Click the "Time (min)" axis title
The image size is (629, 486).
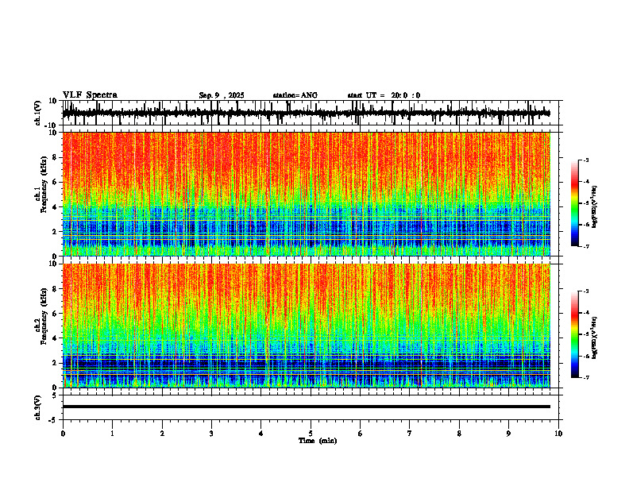point(318,441)
